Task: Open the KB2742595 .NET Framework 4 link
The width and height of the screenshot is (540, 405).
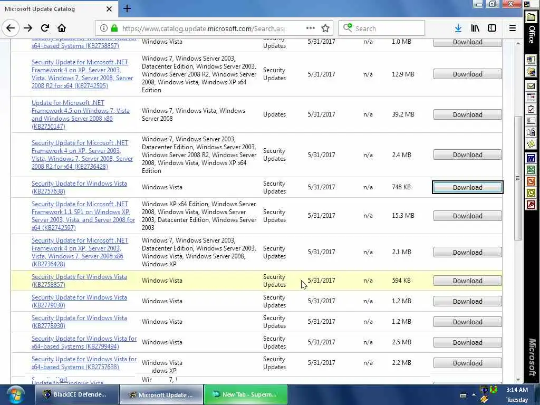Action: (x=82, y=74)
